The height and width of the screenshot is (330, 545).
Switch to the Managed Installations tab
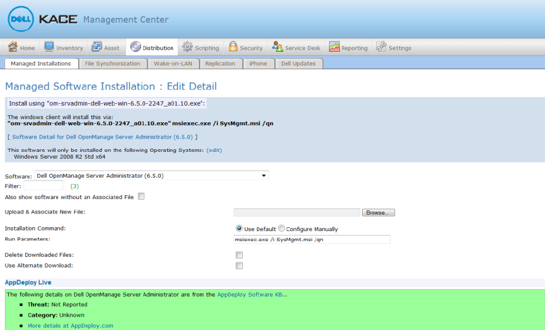click(41, 64)
